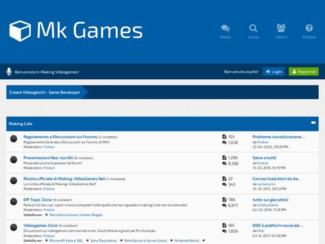Open author of Cercasi traduttori post
Viewport: 325px width, 244px height.
pos(266,184)
